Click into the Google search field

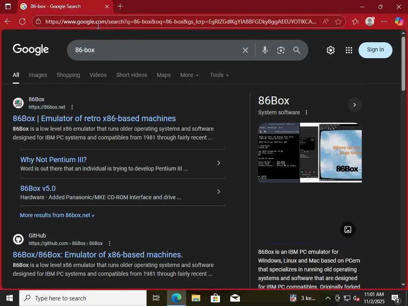(x=156, y=50)
